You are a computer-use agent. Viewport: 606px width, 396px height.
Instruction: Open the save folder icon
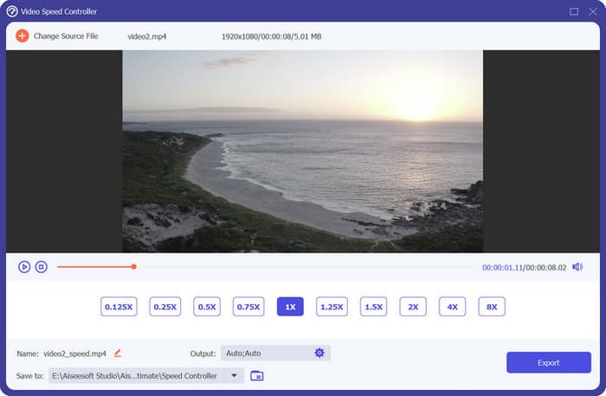tap(256, 375)
